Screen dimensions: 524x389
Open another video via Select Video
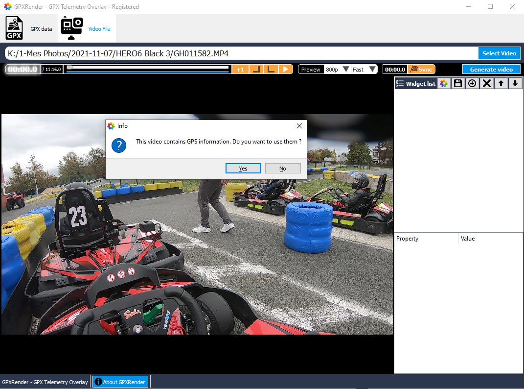click(x=499, y=53)
